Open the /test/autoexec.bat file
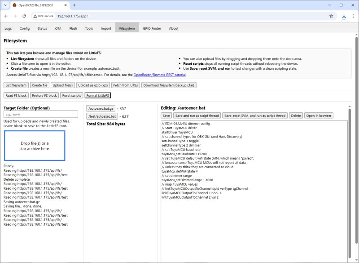Image resolution: width=359 pixels, height=263 pixels. (x=102, y=116)
